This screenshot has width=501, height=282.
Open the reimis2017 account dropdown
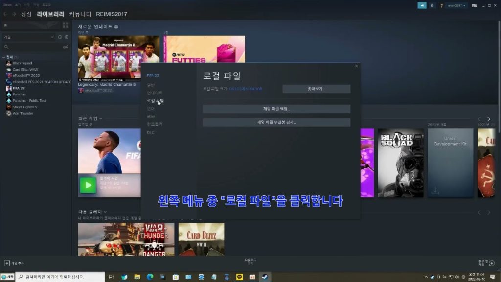coord(456,5)
